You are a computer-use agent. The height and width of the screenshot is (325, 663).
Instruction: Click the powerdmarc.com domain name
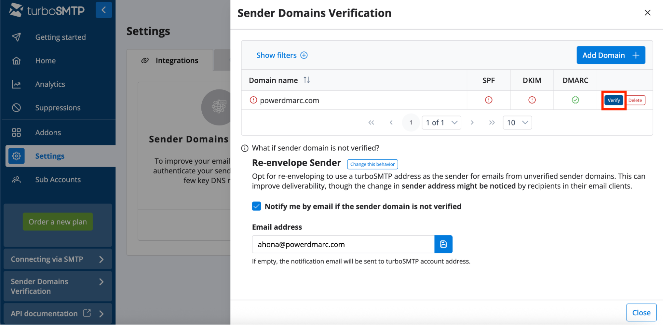tap(289, 100)
